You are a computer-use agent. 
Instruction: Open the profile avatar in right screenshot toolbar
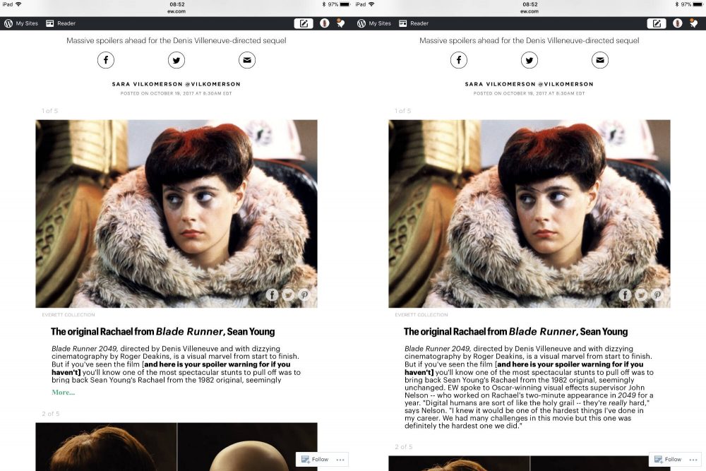(677, 23)
